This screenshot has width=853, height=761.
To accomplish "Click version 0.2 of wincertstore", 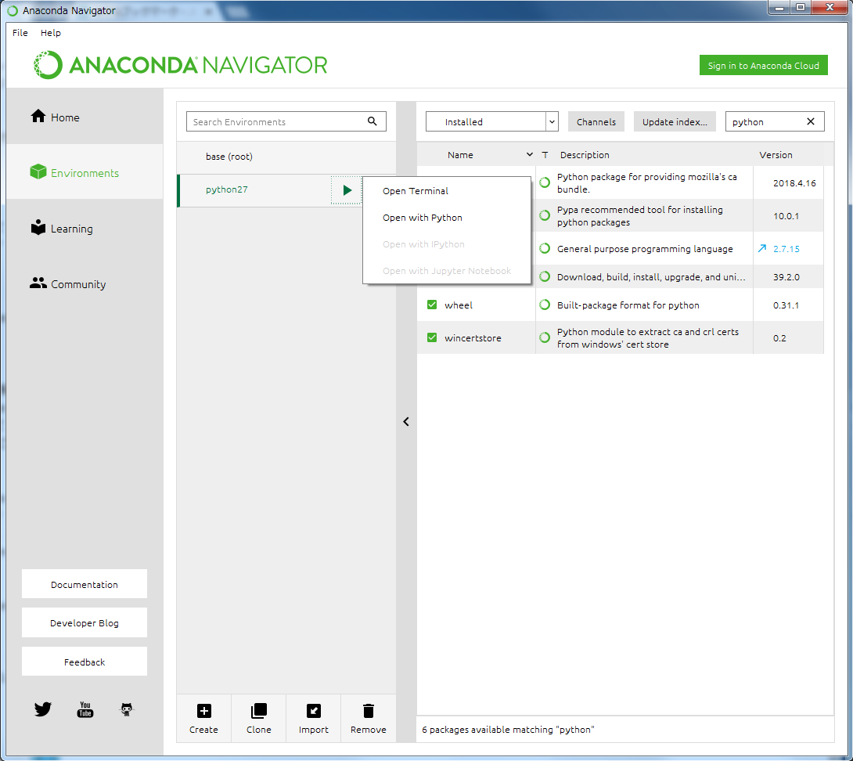I will 779,337.
